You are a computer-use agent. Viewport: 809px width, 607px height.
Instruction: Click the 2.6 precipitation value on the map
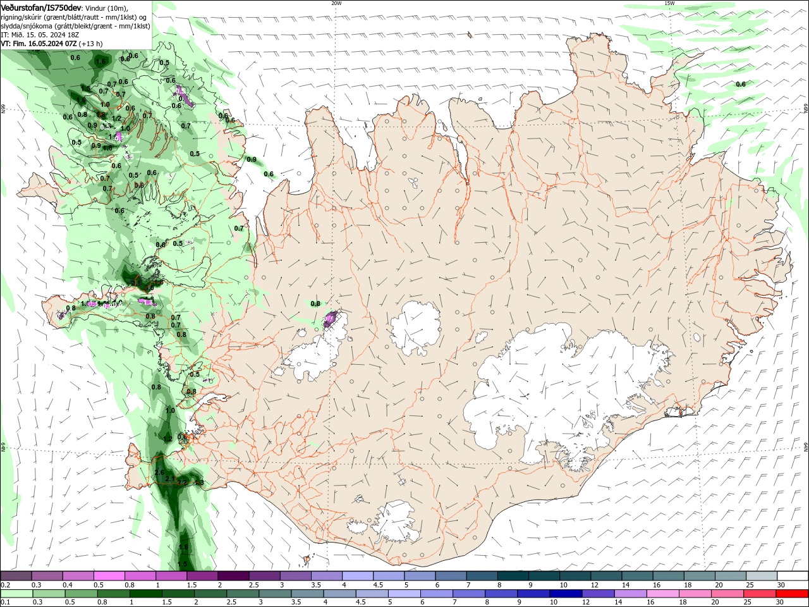coord(159,472)
